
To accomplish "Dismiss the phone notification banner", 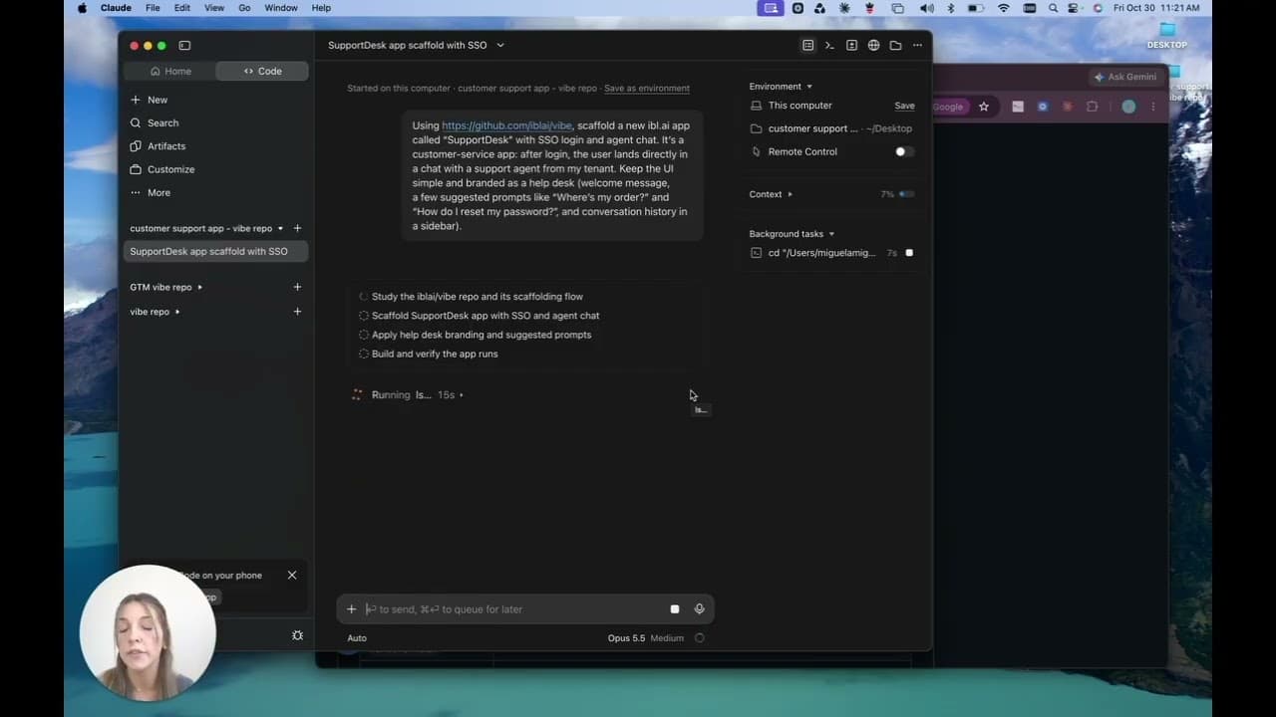I will (x=292, y=575).
